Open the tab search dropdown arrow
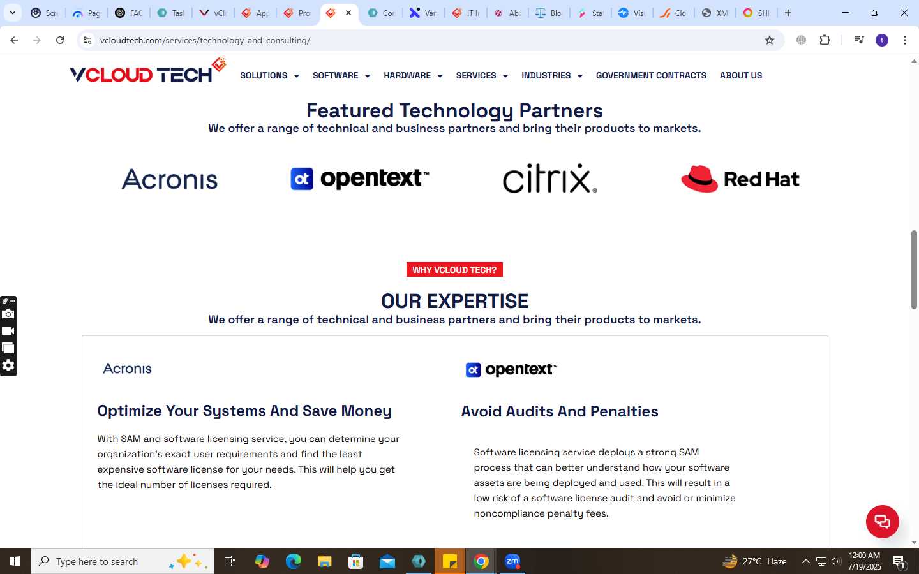Screen dimensions: 919x574 12,13
